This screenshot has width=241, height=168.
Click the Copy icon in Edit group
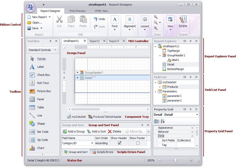coord(71,19)
